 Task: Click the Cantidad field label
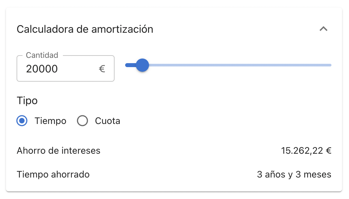(x=42, y=55)
